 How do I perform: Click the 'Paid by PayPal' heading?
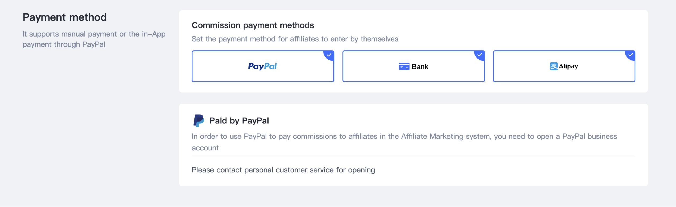pos(239,121)
